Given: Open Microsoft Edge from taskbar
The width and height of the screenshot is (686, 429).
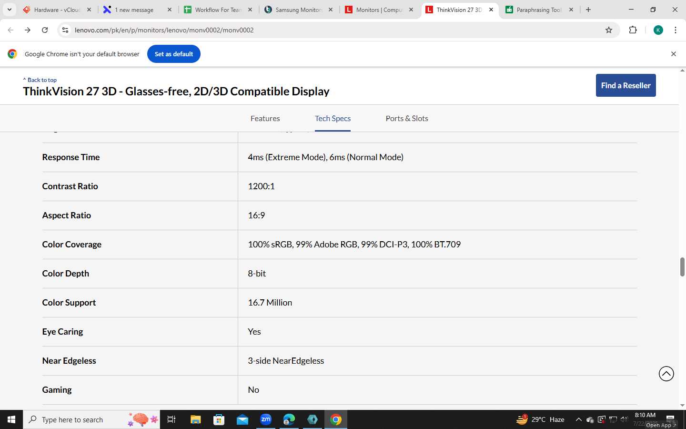Looking at the screenshot, I should [289, 419].
